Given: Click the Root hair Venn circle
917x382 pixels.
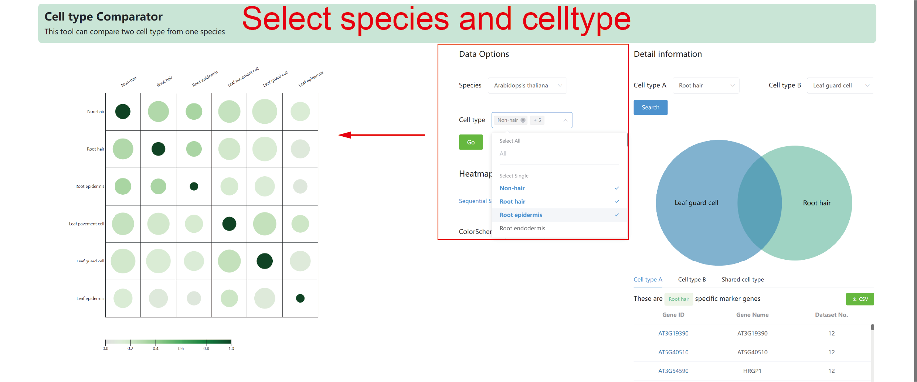Looking at the screenshot, I should 817,203.
